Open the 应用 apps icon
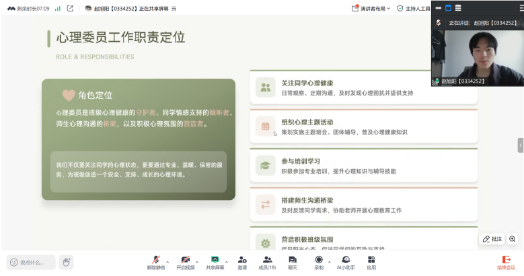This screenshot has height=276, width=524. click(x=371, y=261)
